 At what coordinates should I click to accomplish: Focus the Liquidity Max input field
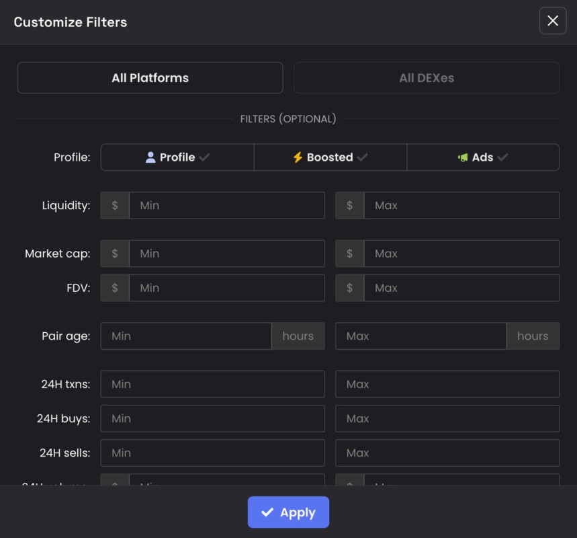pyautogui.click(x=461, y=206)
